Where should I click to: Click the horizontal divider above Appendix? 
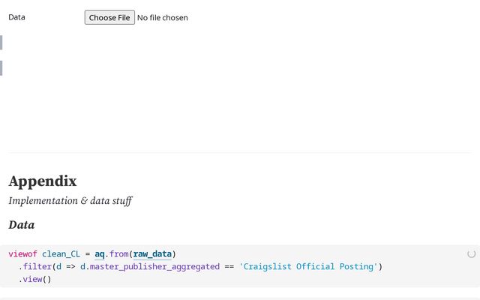[240, 152]
